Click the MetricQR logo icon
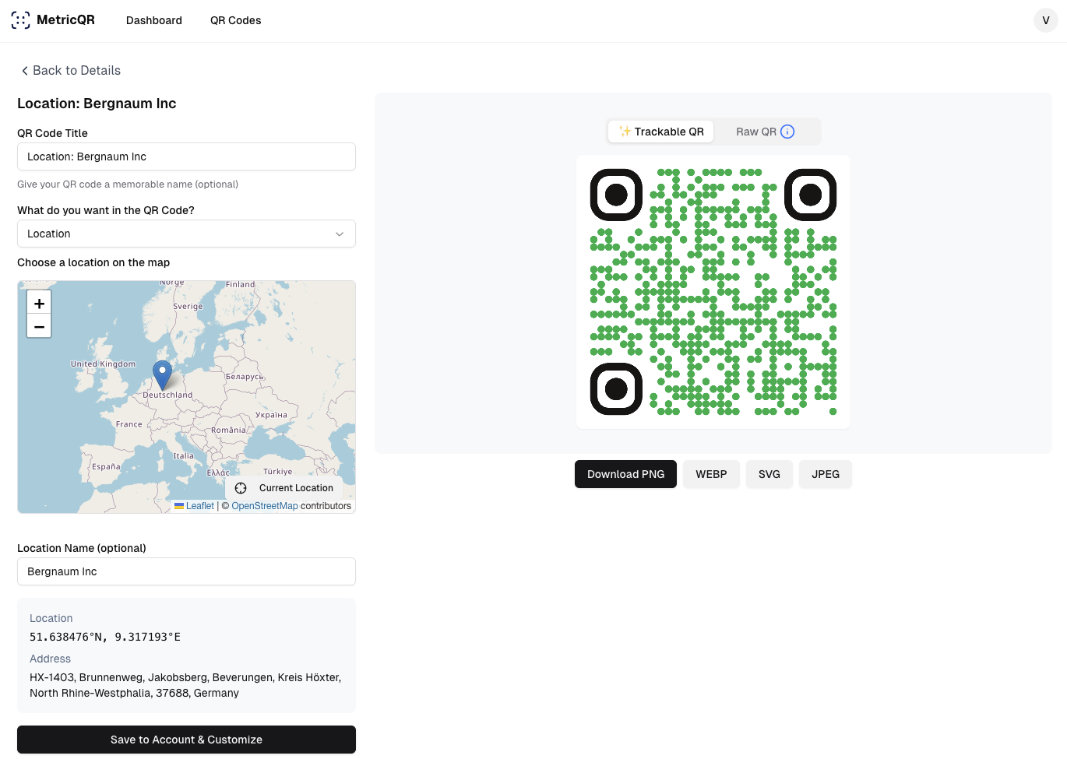Screen dimensions: 1067x759 (21, 20)
